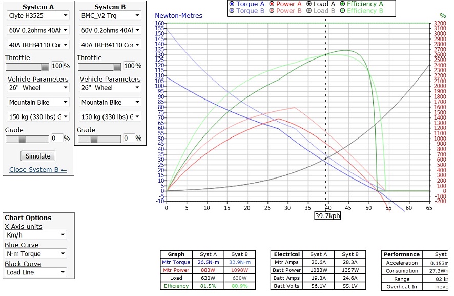454x296 pixels.
Task: Expand System A battery dropdown
Action: [38, 30]
